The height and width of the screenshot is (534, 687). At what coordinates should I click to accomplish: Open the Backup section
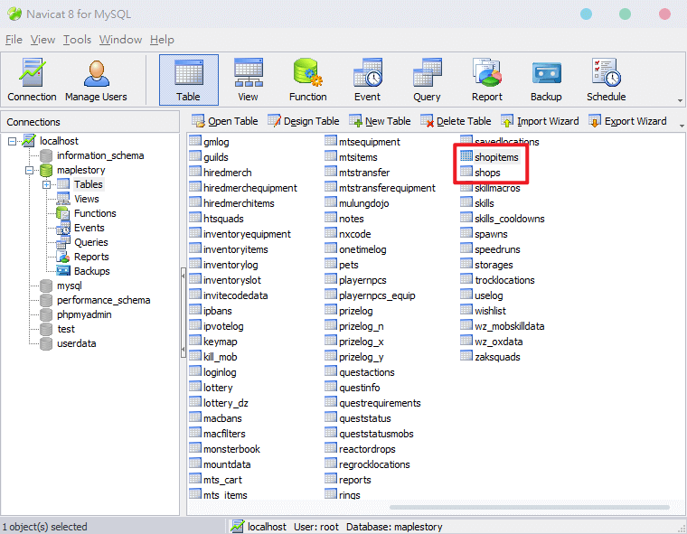(x=546, y=80)
